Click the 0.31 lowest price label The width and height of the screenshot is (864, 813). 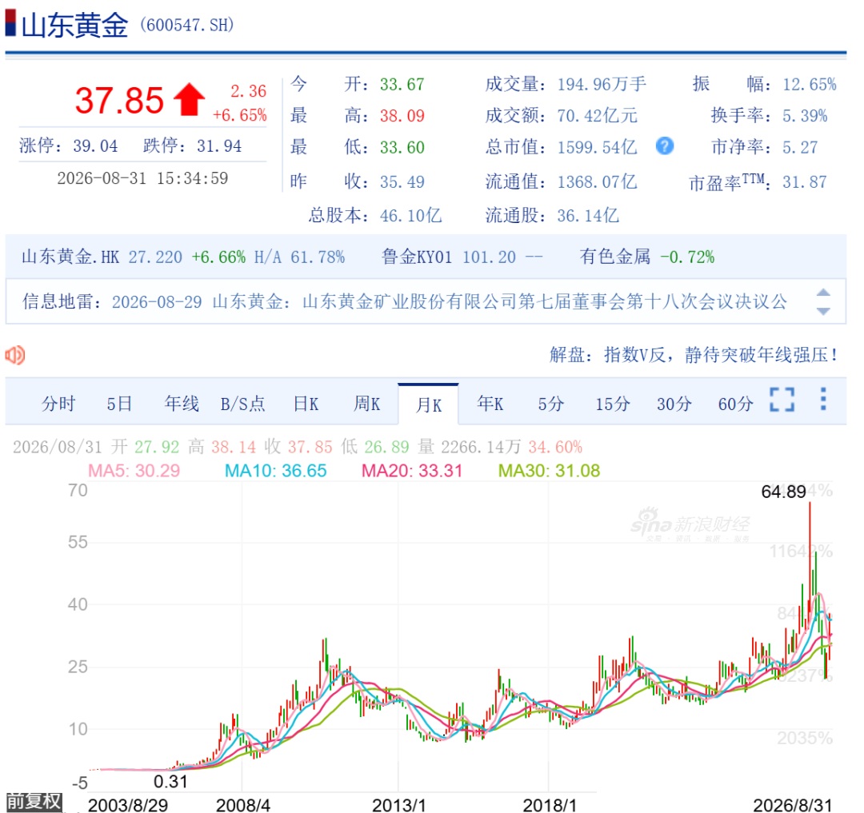170,781
